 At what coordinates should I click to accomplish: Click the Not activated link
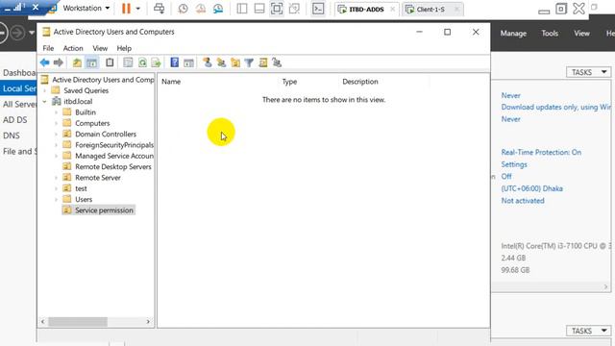pos(523,201)
